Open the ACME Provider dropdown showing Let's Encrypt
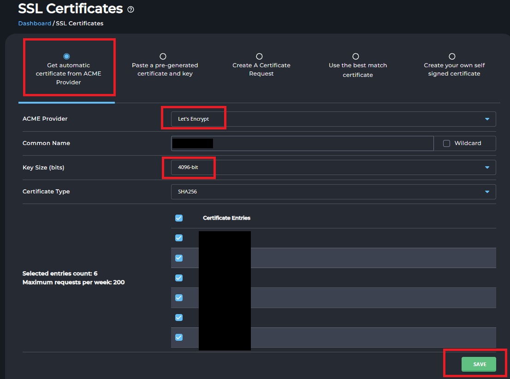The image size is (510, 379). tap(333, 119)
